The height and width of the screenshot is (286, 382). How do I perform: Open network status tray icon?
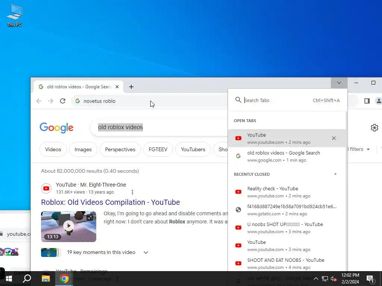(x=325, y=279)
